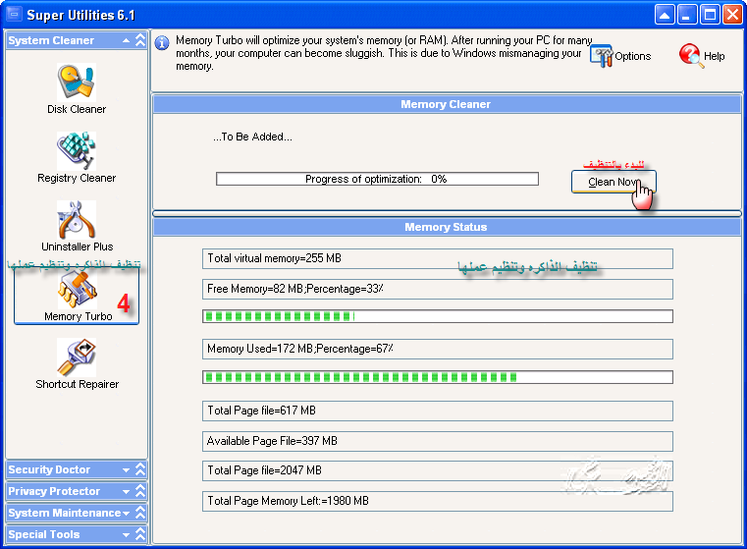The width and height of the screenshot is (747, 549).
Task: Click Security Doctor dropdown triangle
Action: point(126,469)
